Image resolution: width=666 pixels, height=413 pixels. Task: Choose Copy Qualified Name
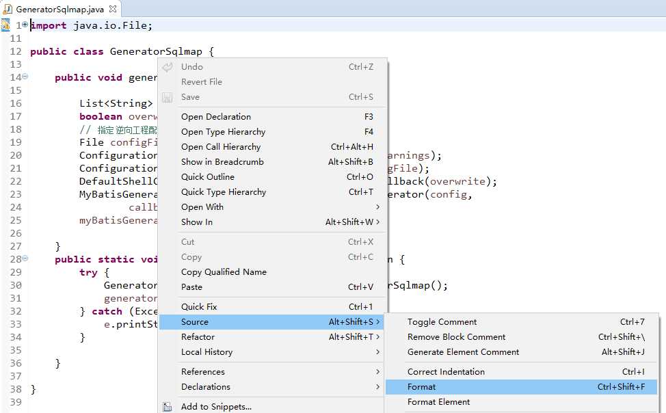(x=273, y=272)
